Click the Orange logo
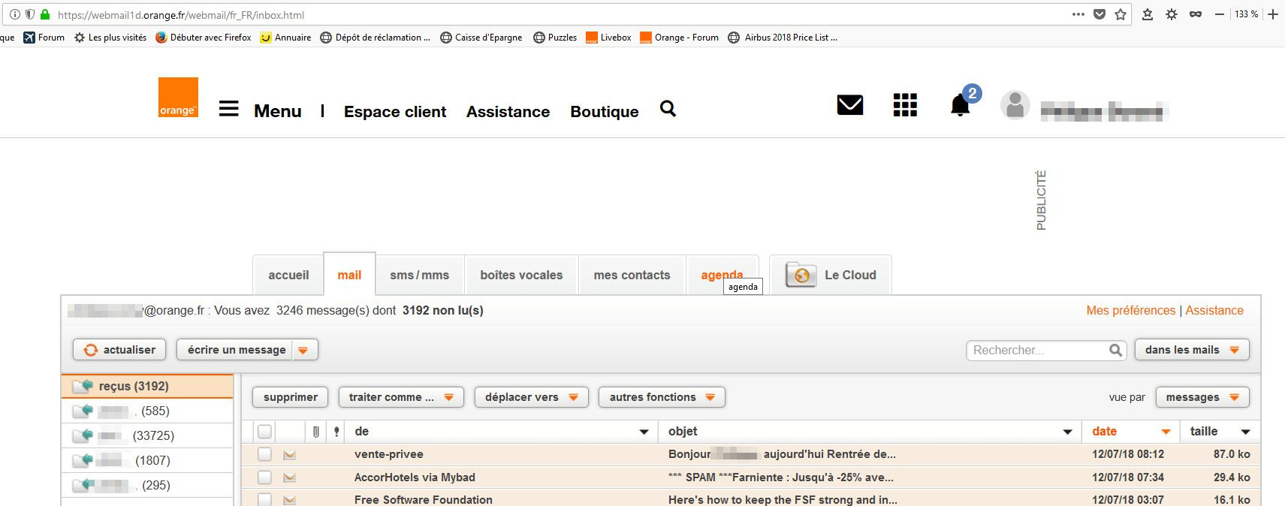This screenshot has width=1285, height=506. point(178,98)
